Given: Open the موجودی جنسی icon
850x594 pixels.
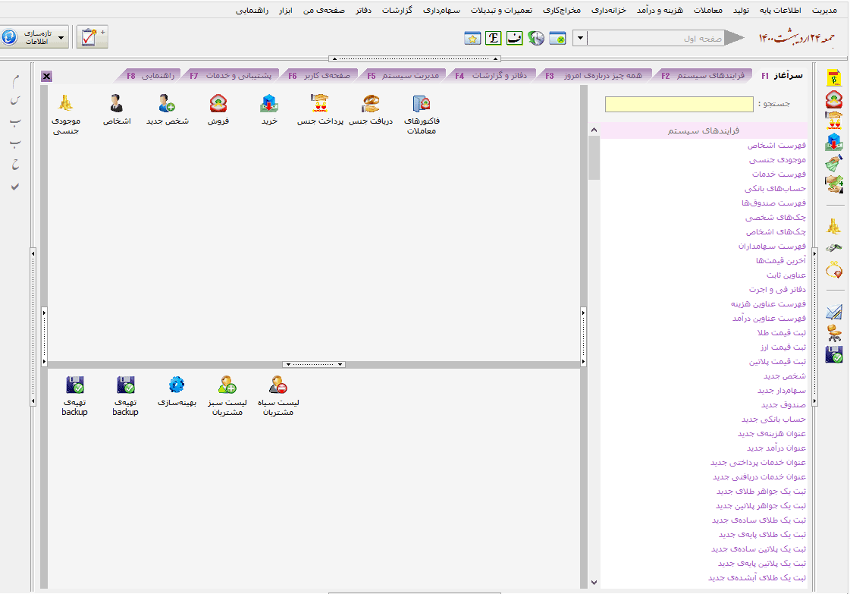Looking at the screenshot, I should point(66,104).
